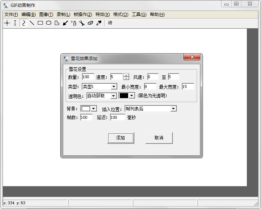
Task: Open the 特效 menu
Action: 102,14
